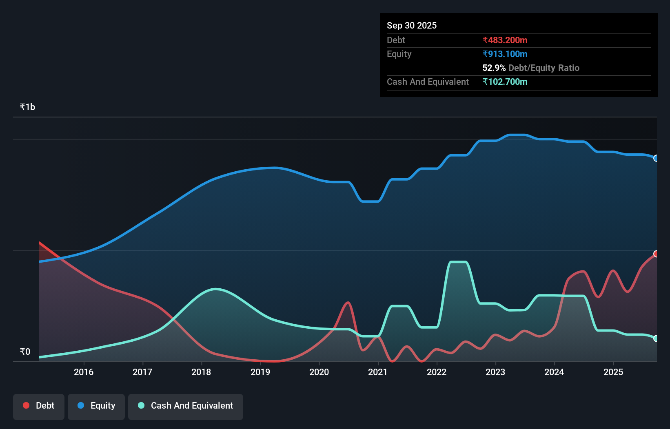Click the teal Cash And Equivalent legend dot
This screenshot has width=670, height=429.
141,405
